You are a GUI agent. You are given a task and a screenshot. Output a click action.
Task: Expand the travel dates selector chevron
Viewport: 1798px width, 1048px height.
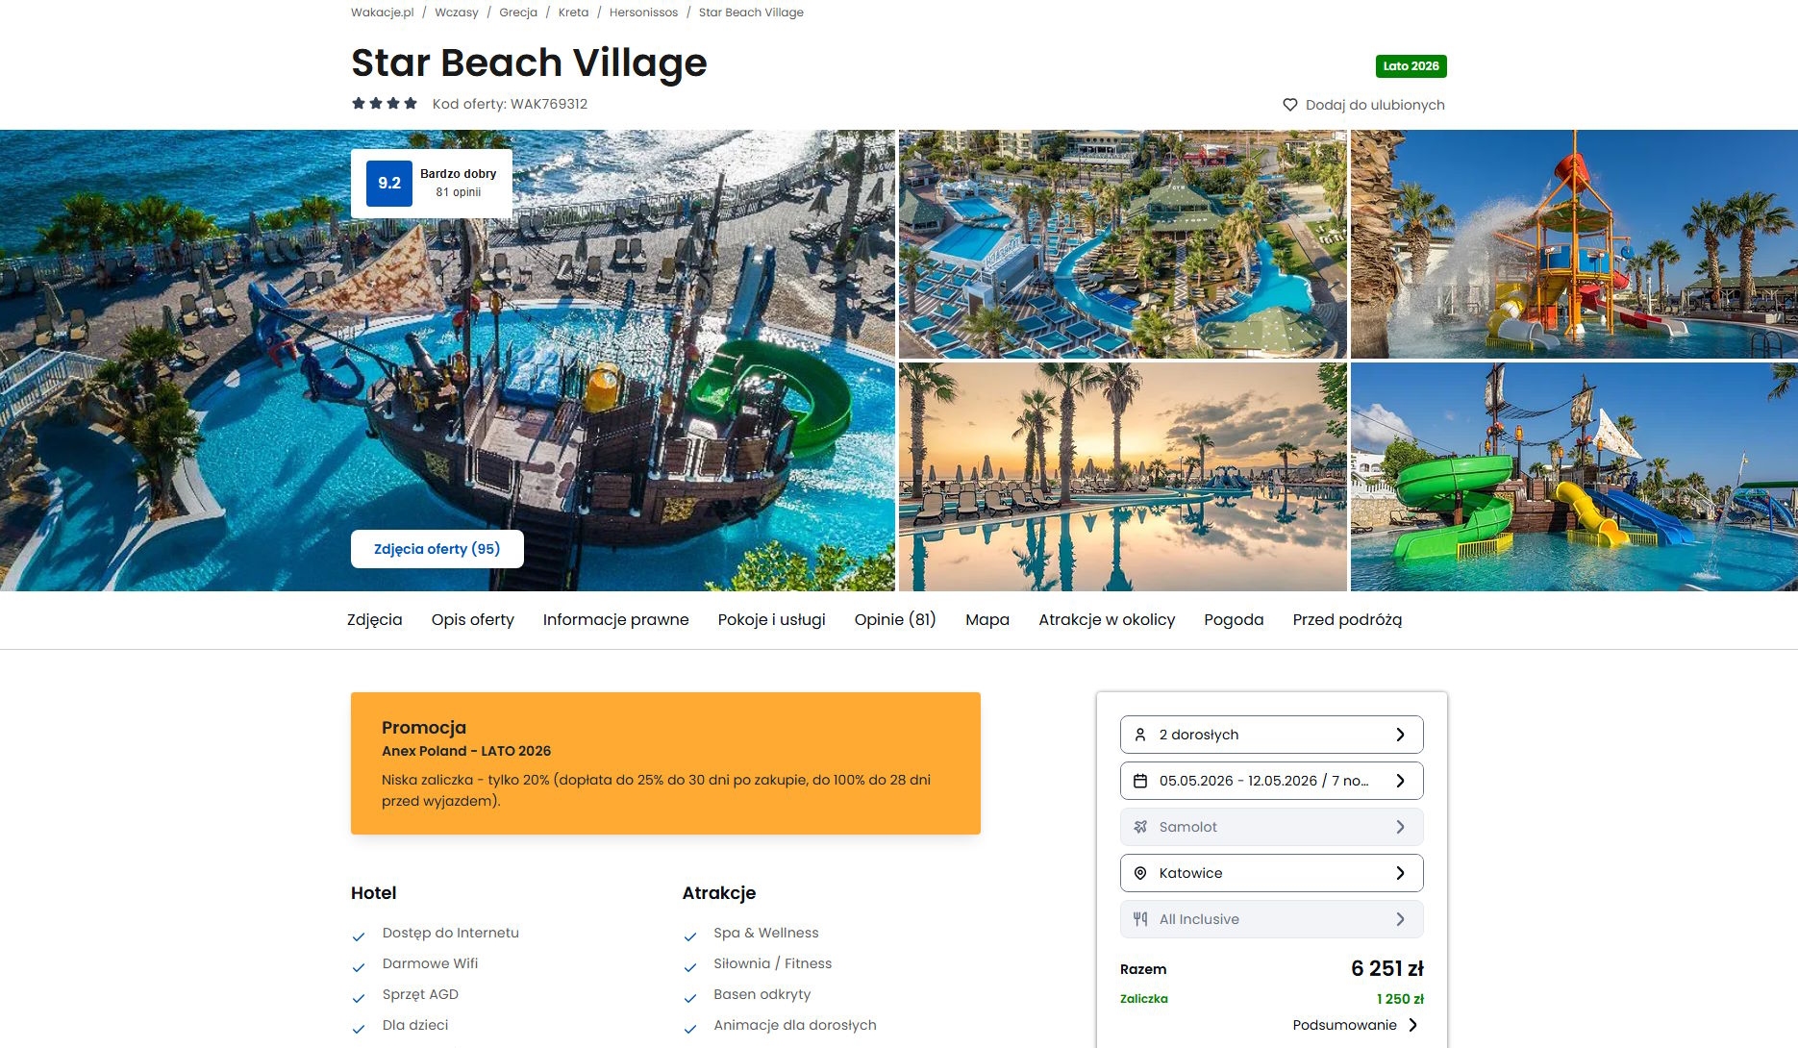pos(1401,781)
